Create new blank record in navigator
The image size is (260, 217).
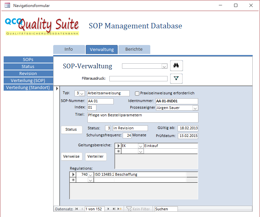tap(120, 209)
